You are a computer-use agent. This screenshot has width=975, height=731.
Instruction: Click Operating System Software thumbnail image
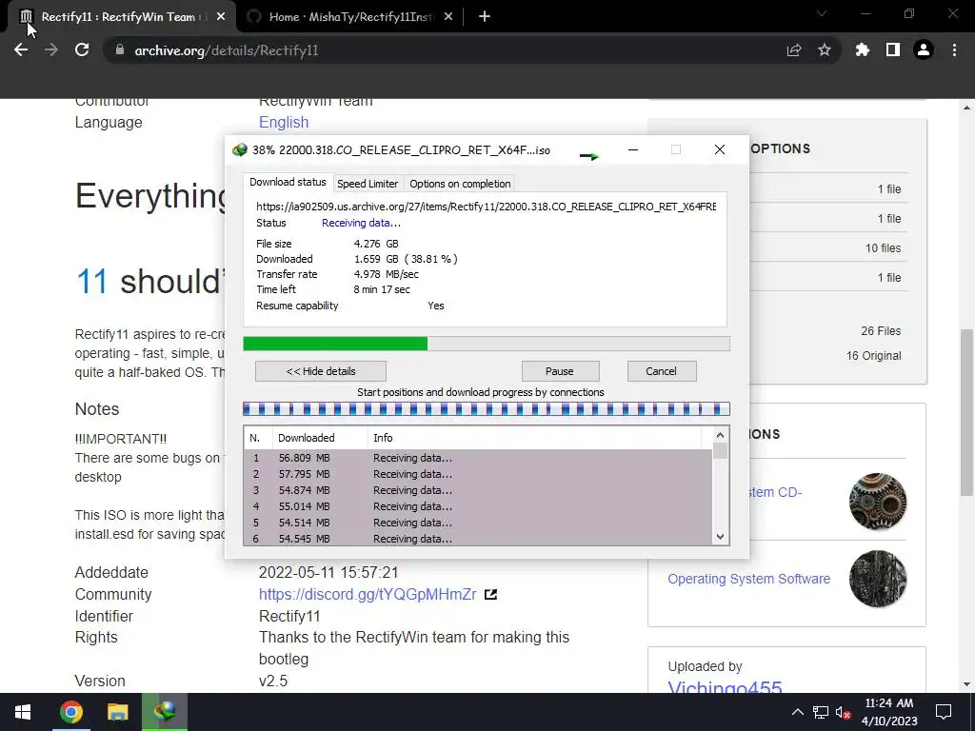point(877,579)
